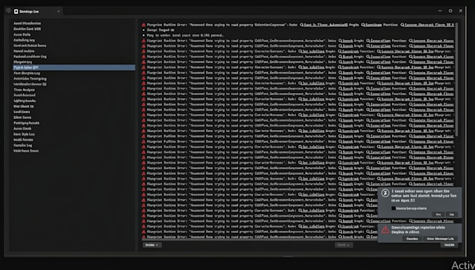Click the Unreal Engine logo icon in title bar
Viewport: 475px width, 270px height.
[x=8, y=11]
